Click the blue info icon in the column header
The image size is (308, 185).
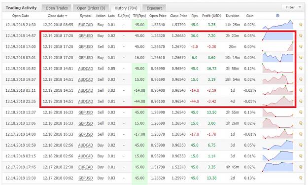coord(277,15)
